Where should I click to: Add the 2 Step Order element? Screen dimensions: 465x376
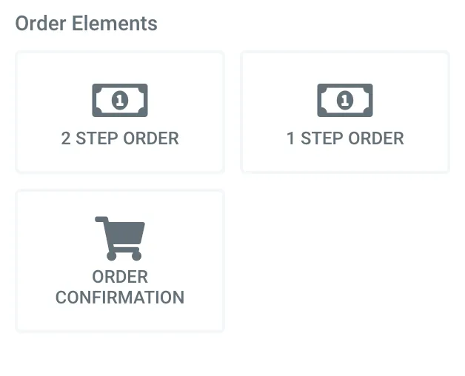click(x=120, y=113)
